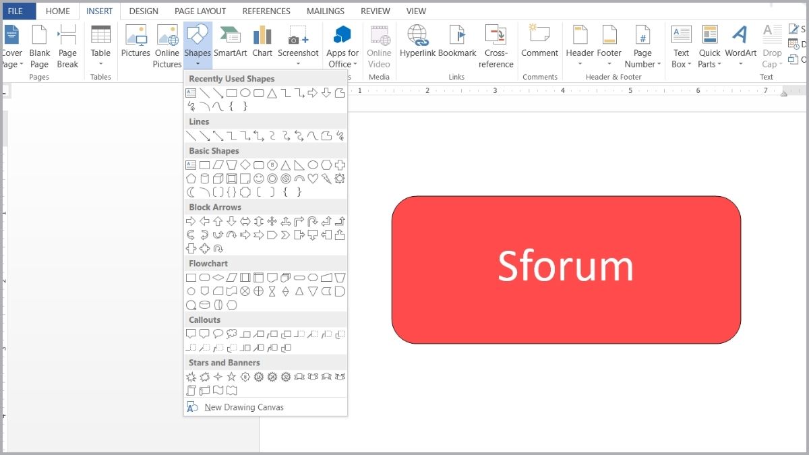The image size is (809, 455).
Task: Pick the Can cylinder in Basic Shapes
Action: (x=204, y=179)
